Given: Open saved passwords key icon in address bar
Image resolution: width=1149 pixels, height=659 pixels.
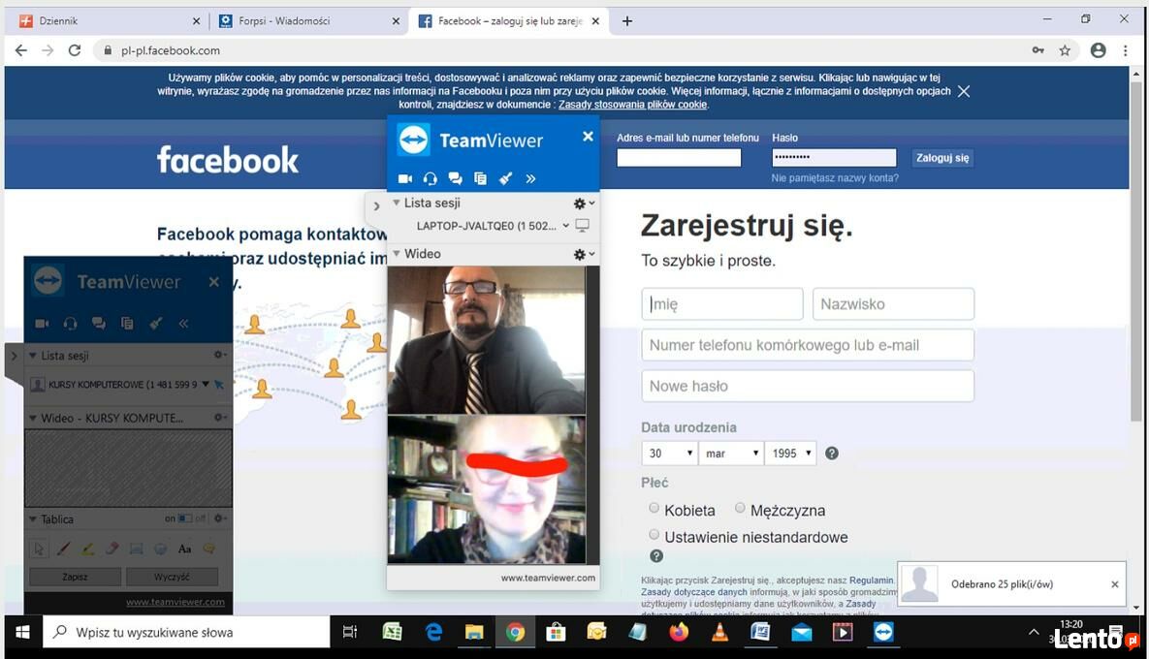Looking at the screenshot, I should pos(1038,50).
